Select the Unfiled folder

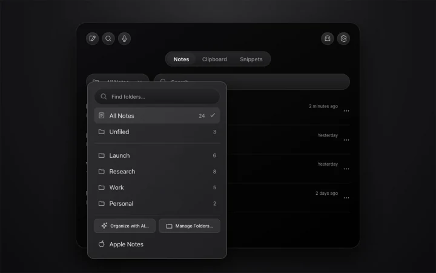[157, 132]
